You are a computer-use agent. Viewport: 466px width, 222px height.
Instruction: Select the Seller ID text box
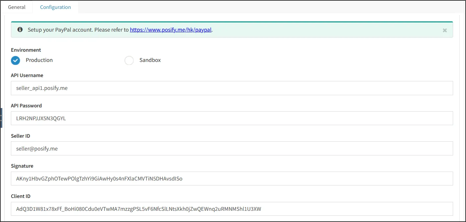click(x=232, y=149)
